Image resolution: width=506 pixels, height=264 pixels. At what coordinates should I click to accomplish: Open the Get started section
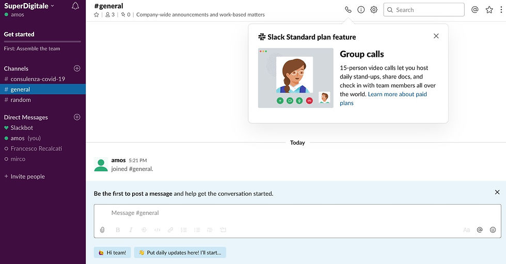(19, 34)
